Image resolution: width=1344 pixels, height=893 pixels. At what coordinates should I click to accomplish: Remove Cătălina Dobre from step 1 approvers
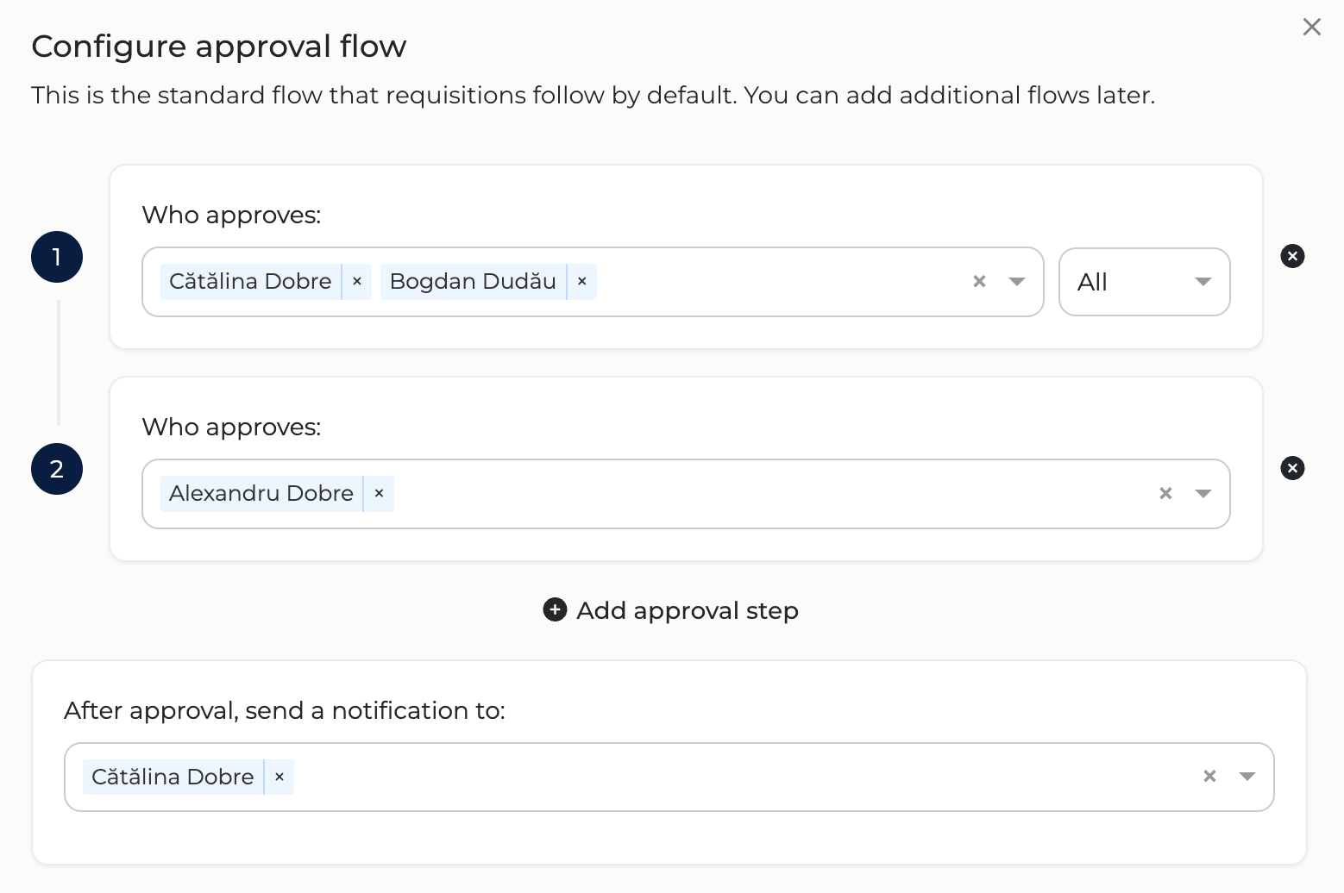pyautogui.click(x=357, y=282)
